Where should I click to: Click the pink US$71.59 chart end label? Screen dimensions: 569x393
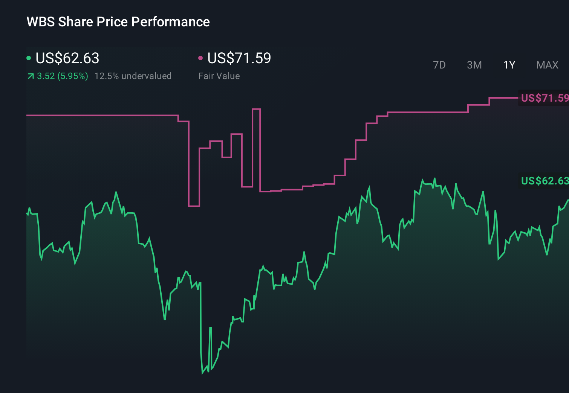click(545, 98)
